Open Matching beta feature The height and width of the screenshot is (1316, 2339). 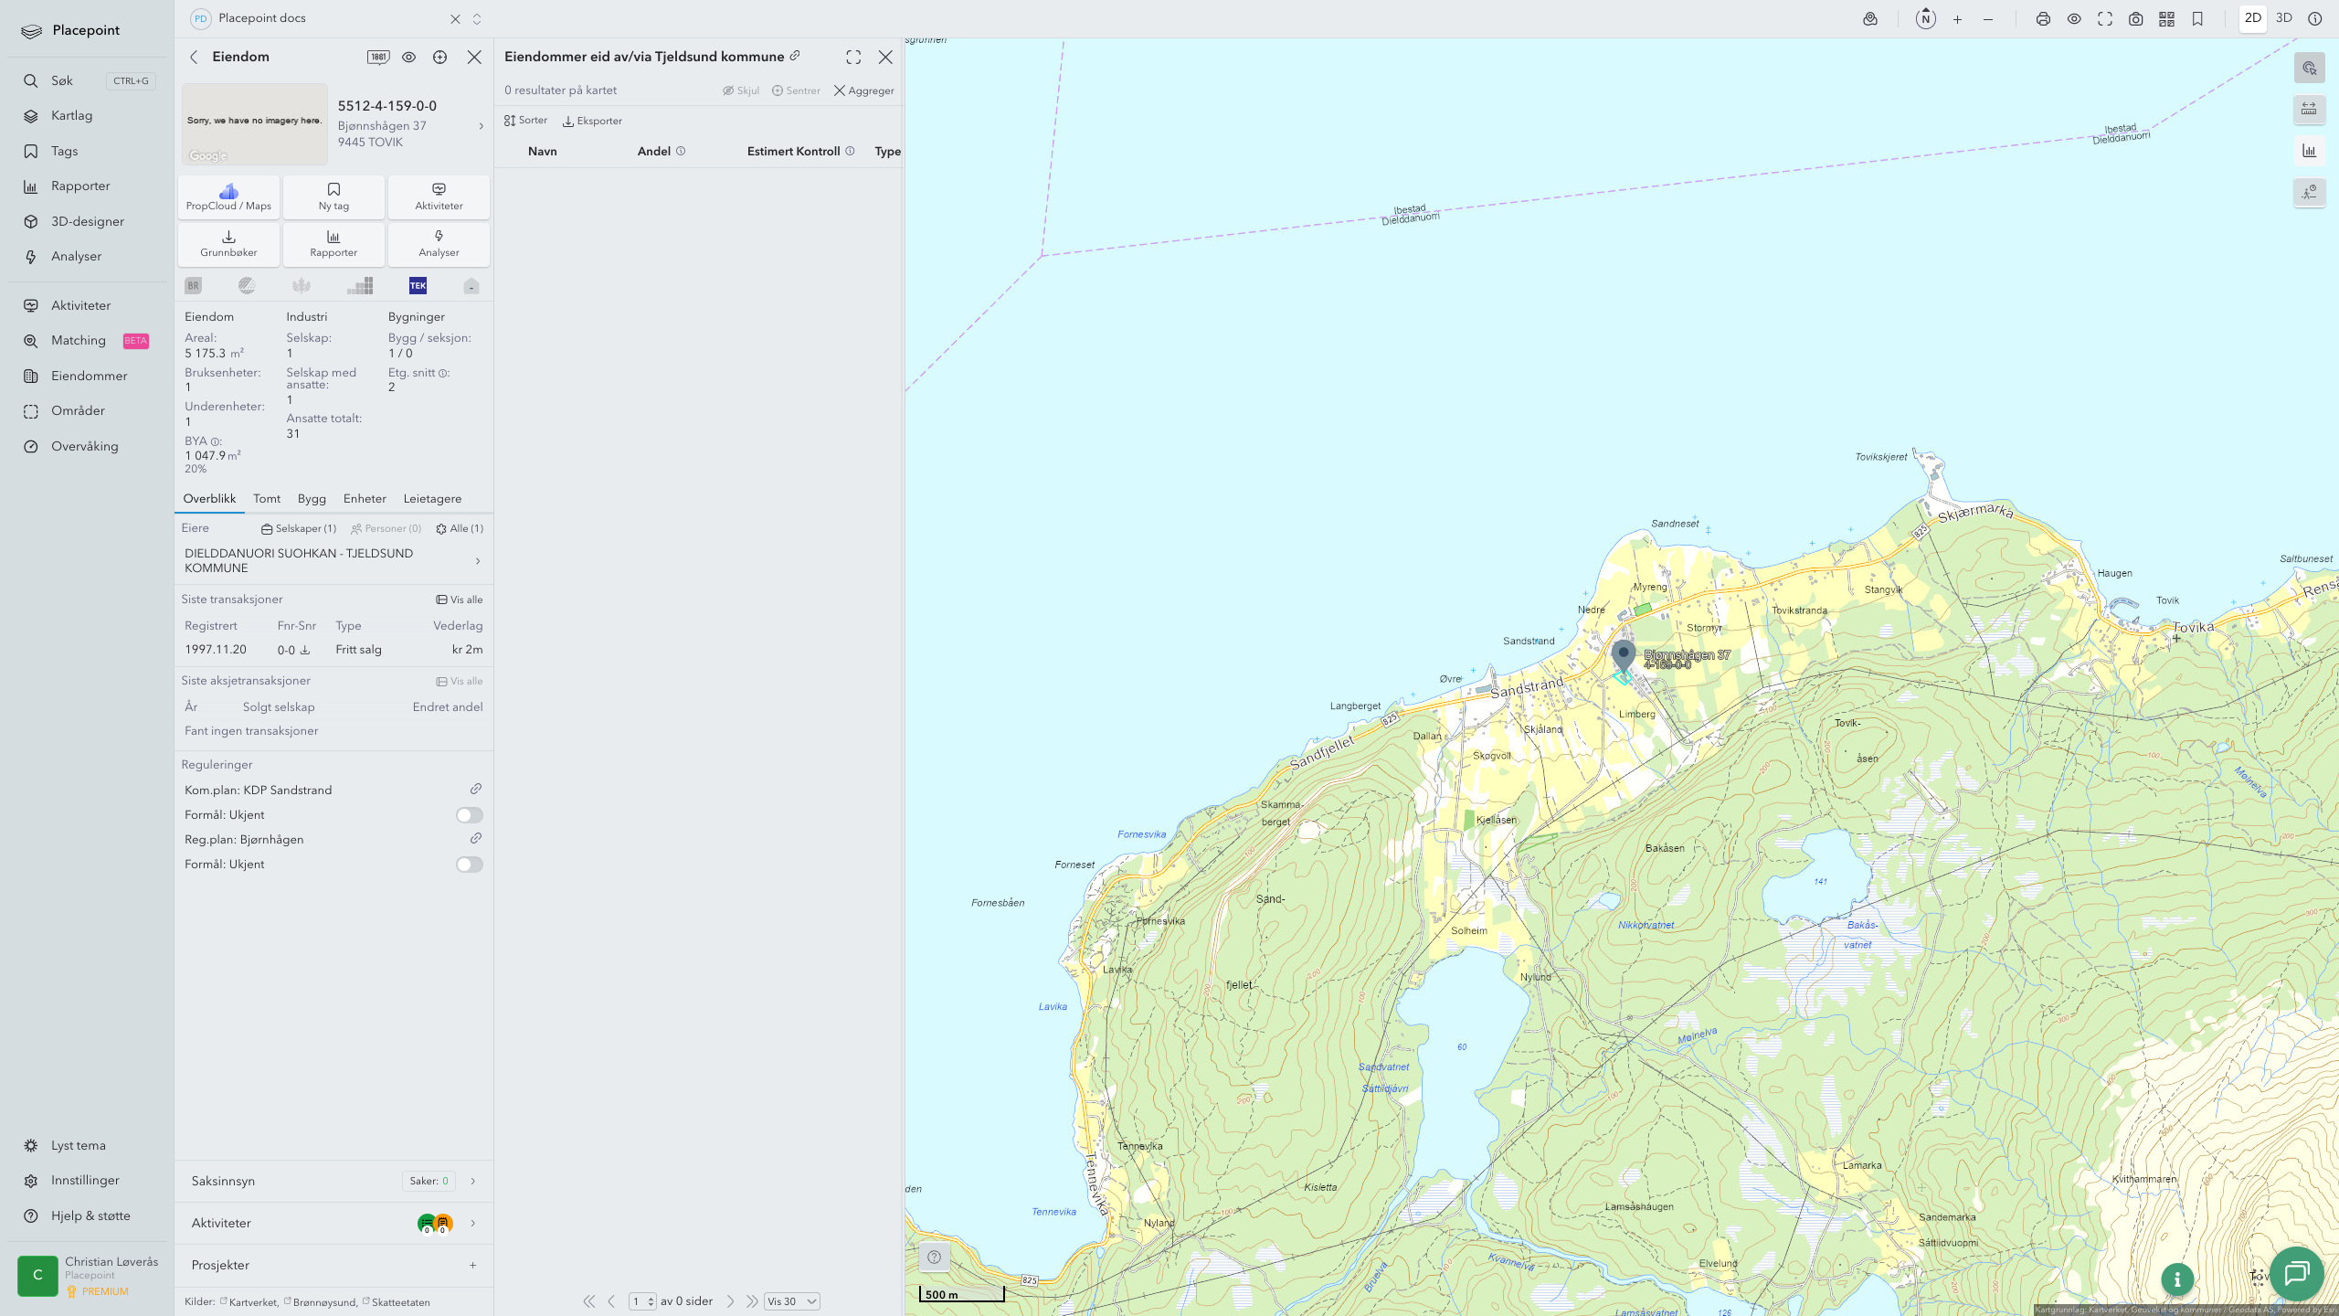[x=87, y=341]
